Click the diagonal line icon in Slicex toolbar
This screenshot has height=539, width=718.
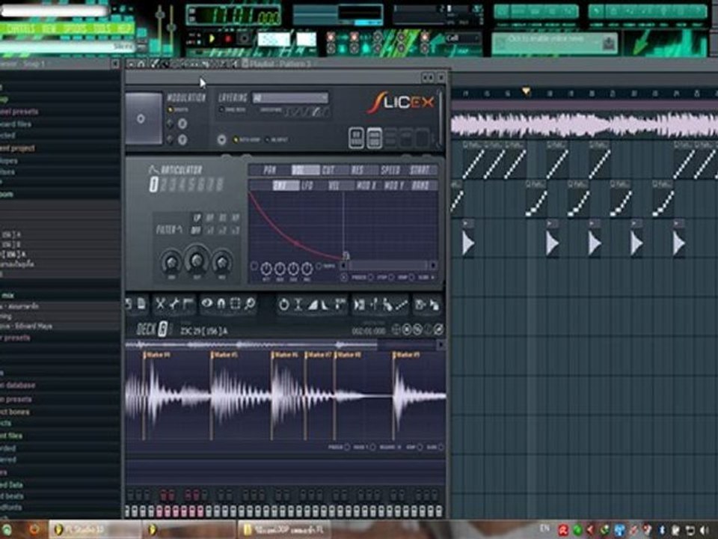[x=402, y=305]
